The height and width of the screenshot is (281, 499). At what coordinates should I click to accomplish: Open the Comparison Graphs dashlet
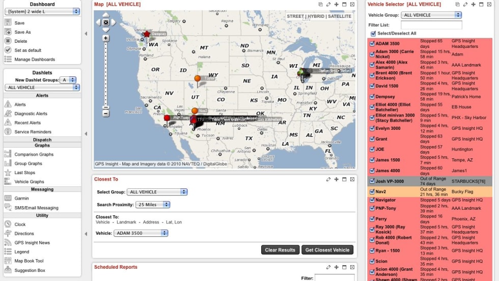8,154
